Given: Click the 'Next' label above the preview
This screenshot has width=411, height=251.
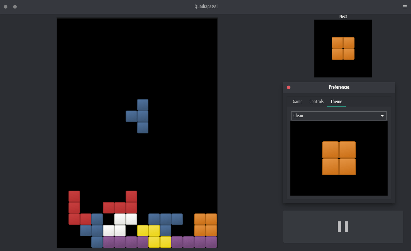Looking at the screenshot, I should (x=343, y=16).
